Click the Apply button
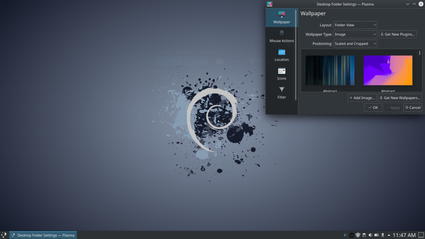Viewport: 425px width, 239px height. click(393, 108)
